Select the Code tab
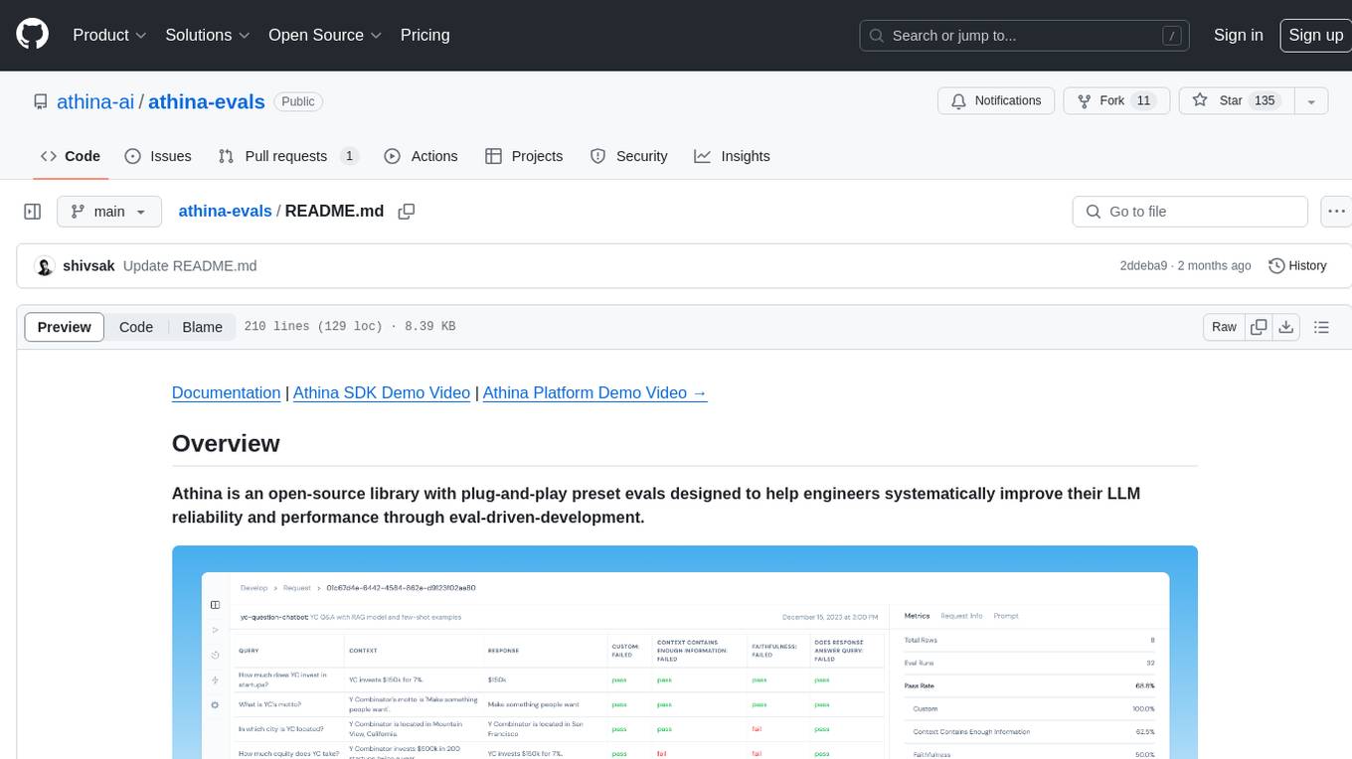 coord(71,156)
